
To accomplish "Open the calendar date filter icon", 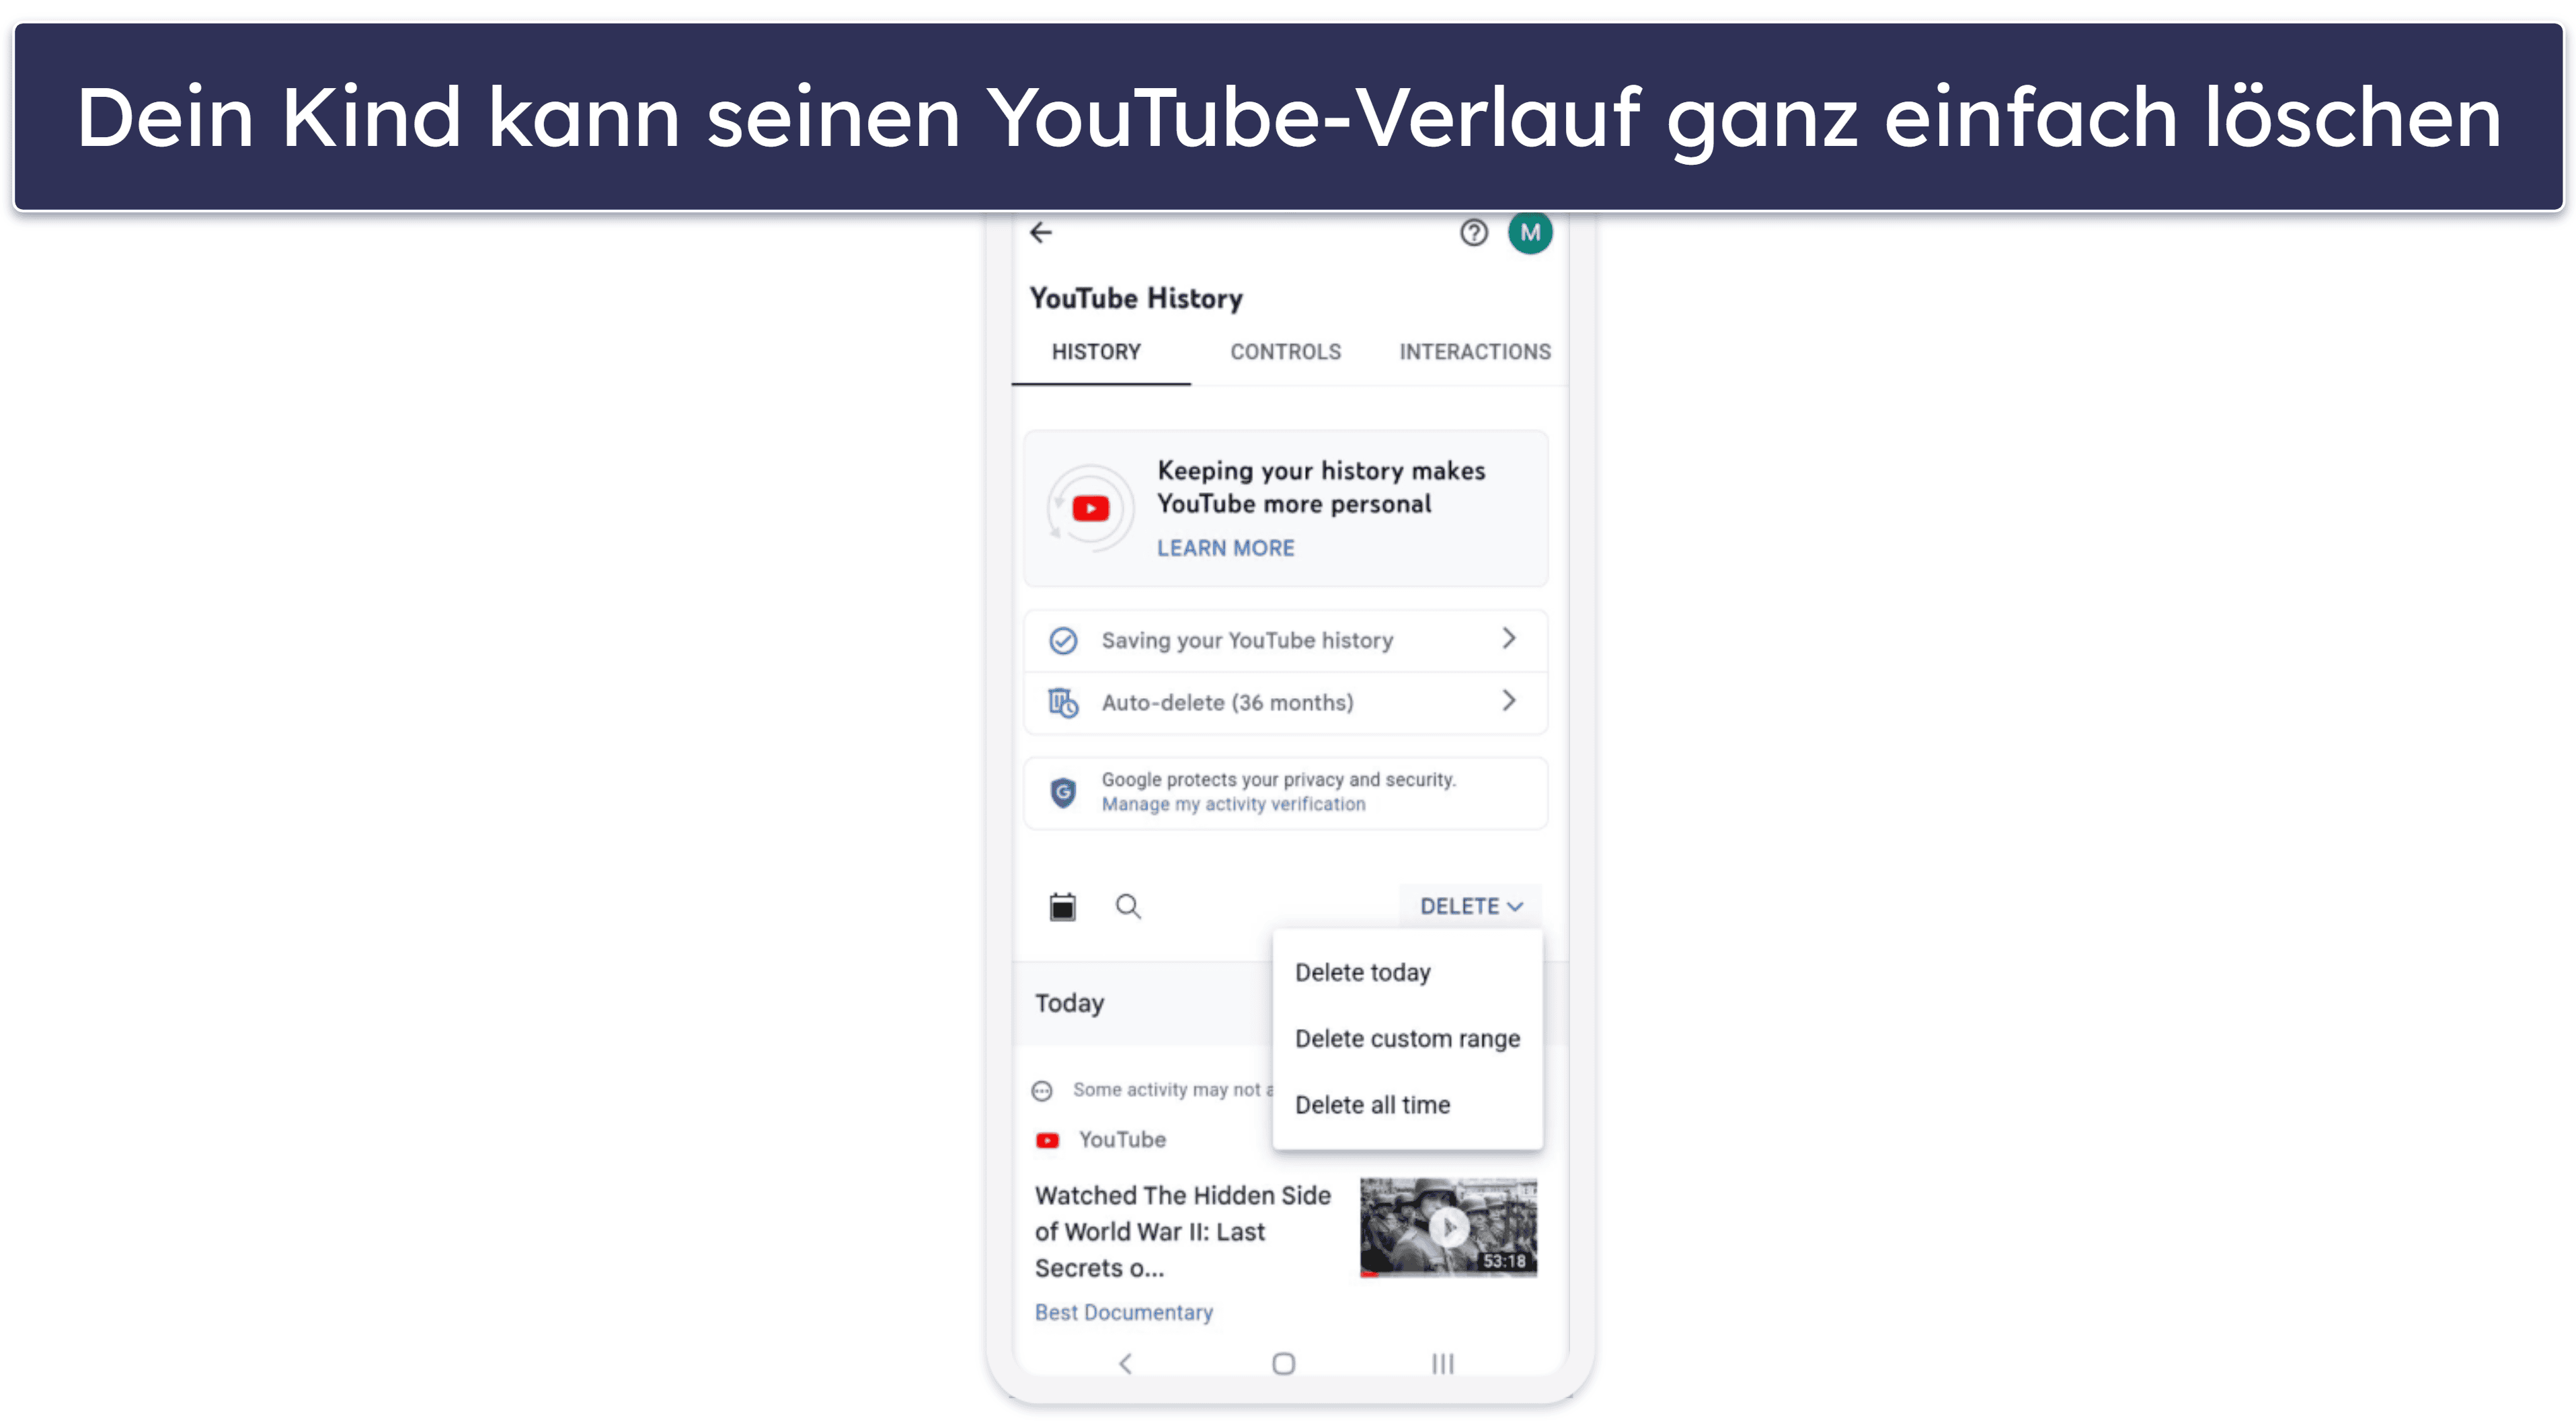I will click(x=1062, y=906).
